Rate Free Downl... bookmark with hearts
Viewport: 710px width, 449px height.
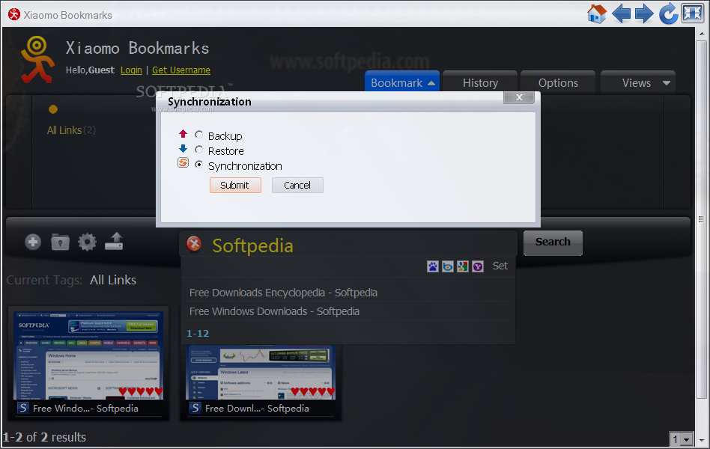point(313,391)
